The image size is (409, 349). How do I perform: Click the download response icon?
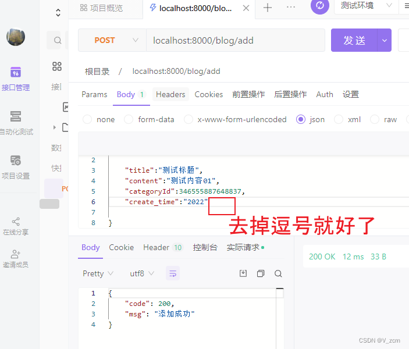243,273
